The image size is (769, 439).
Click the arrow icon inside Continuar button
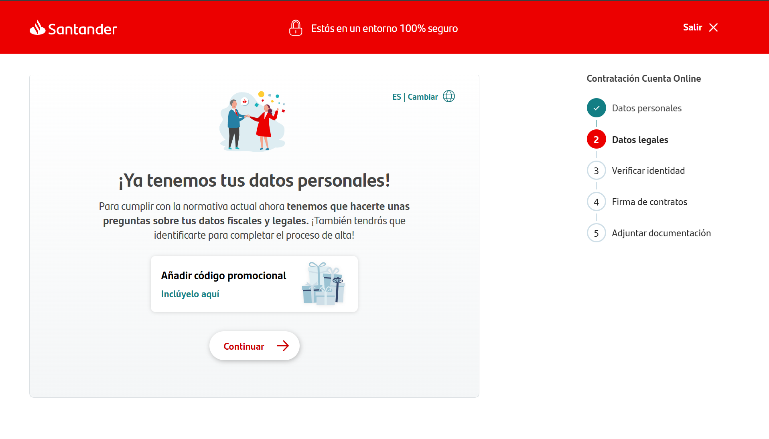pos(283,346)
